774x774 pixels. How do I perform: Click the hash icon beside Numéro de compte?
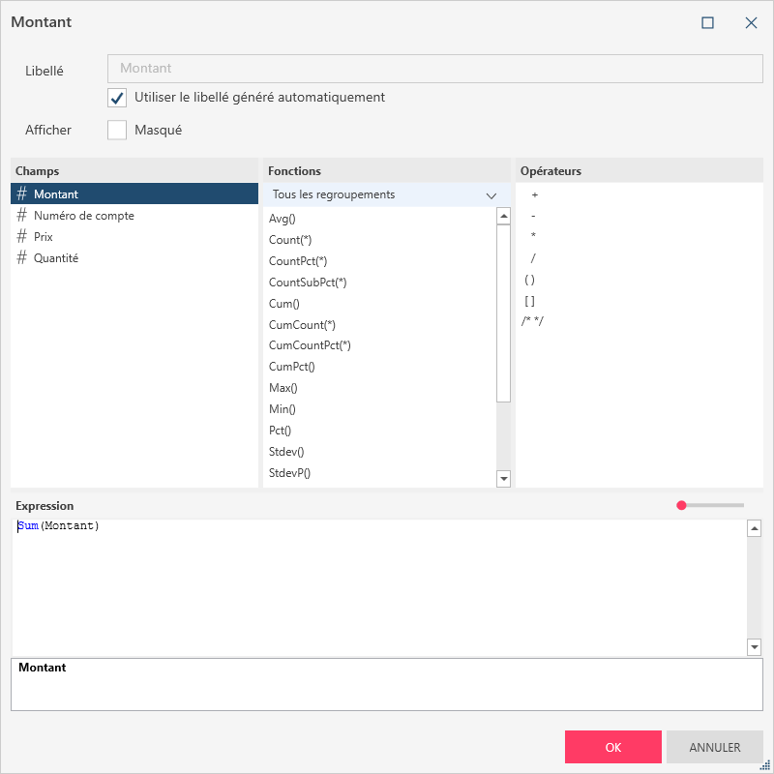[x=22, y=216]
